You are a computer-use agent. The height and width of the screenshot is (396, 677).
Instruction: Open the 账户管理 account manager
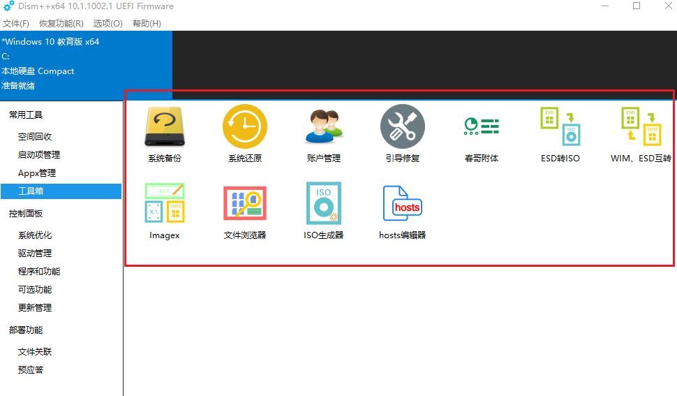tap(324, 134)
